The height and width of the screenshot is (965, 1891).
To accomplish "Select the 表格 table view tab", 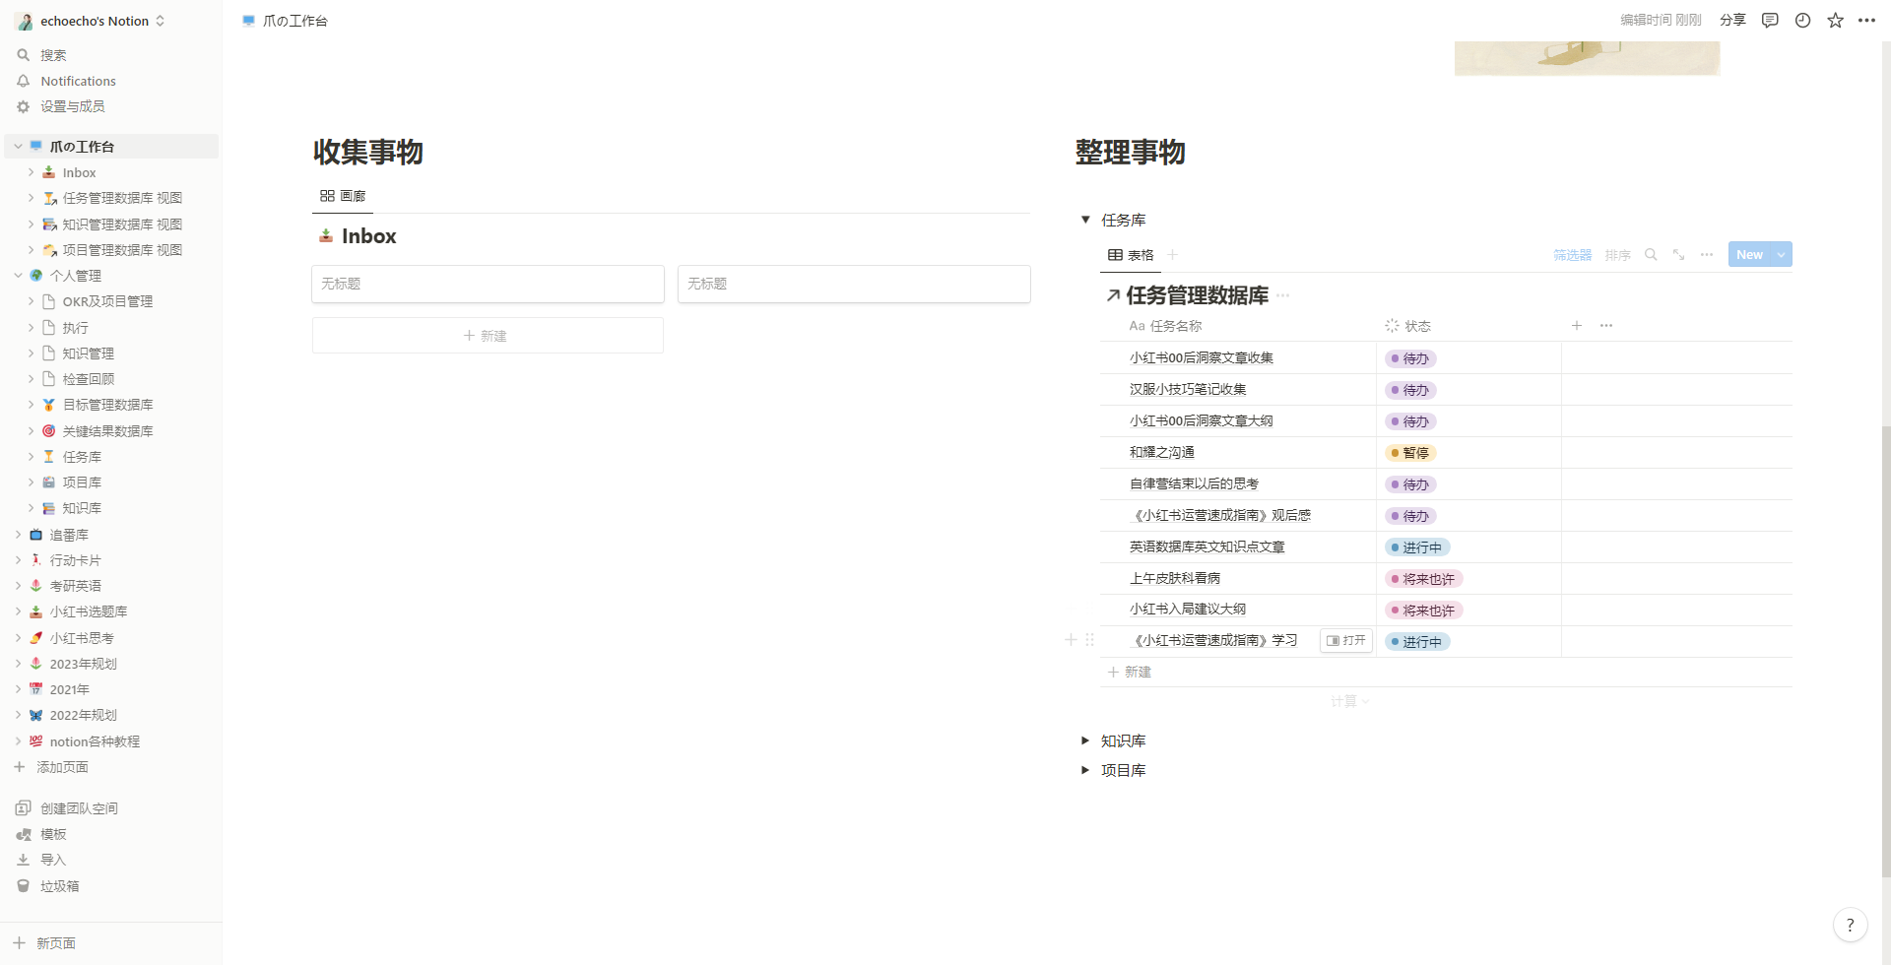I will click(1131, 255).
